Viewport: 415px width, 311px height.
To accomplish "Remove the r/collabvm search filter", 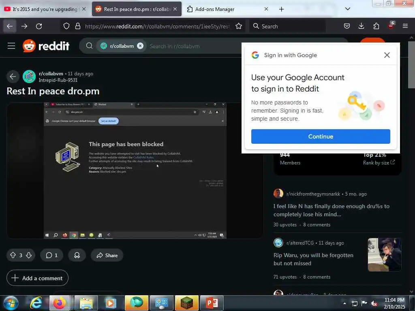I will coord(140,46).
